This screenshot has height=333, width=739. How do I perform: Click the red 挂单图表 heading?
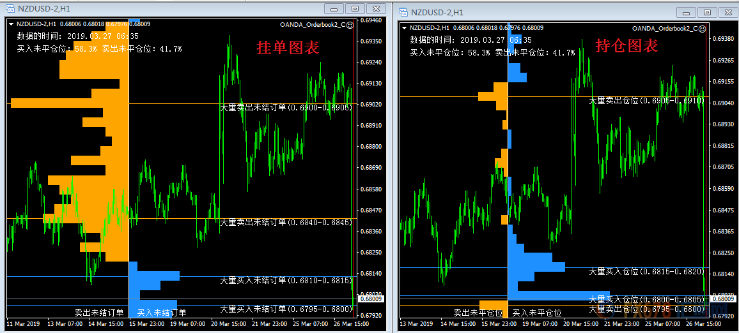coord(288,47)
